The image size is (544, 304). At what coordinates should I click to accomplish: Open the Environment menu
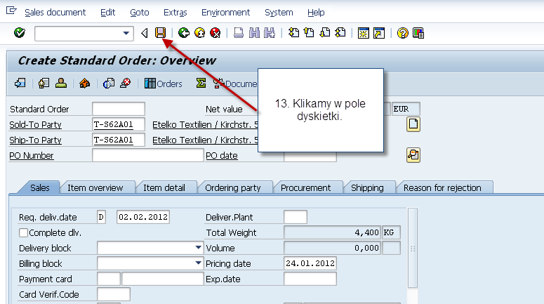[225, 13]
